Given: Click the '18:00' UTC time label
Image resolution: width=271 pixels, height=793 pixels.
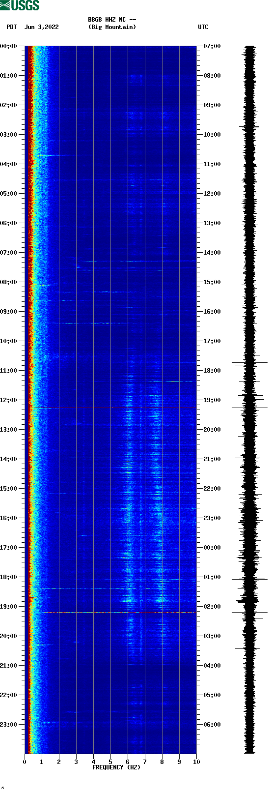Looking at the screenshot, I should [212, 371].
